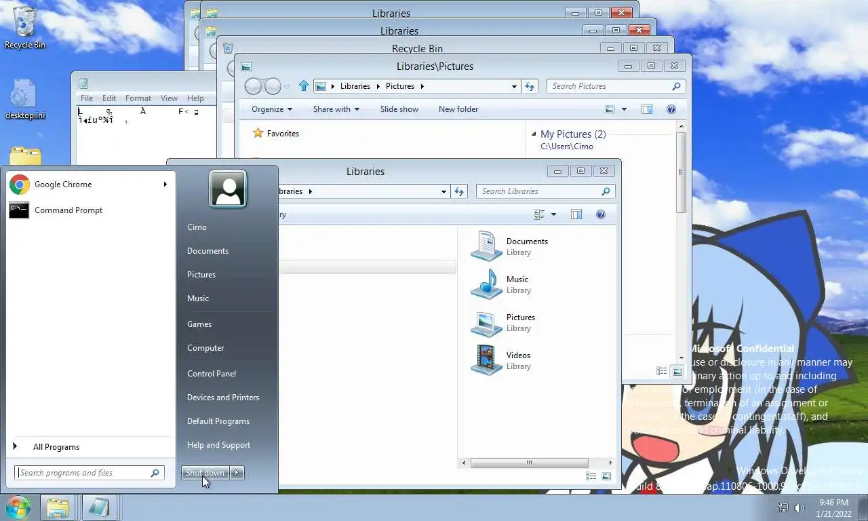This screenshot has width=868, height=521.
Task: Click Slide show in Pictures toolbar
Action: coord(399,109)
